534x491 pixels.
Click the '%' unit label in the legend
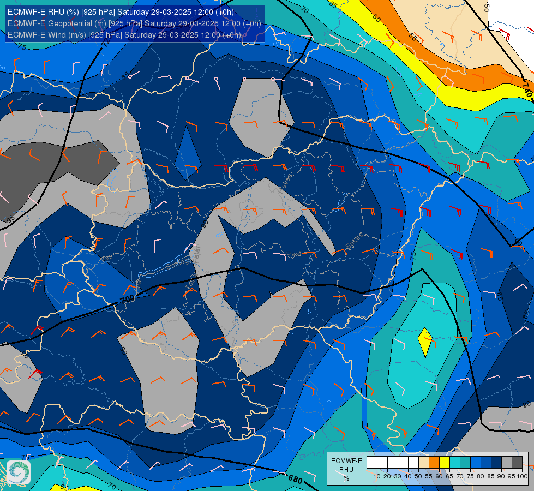pyautogui.click(x=346, y=478)
